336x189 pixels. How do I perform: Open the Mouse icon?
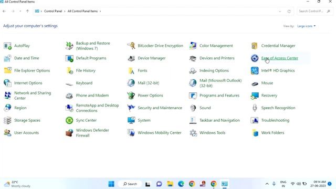pyautogui.click(x=254, y=83)
